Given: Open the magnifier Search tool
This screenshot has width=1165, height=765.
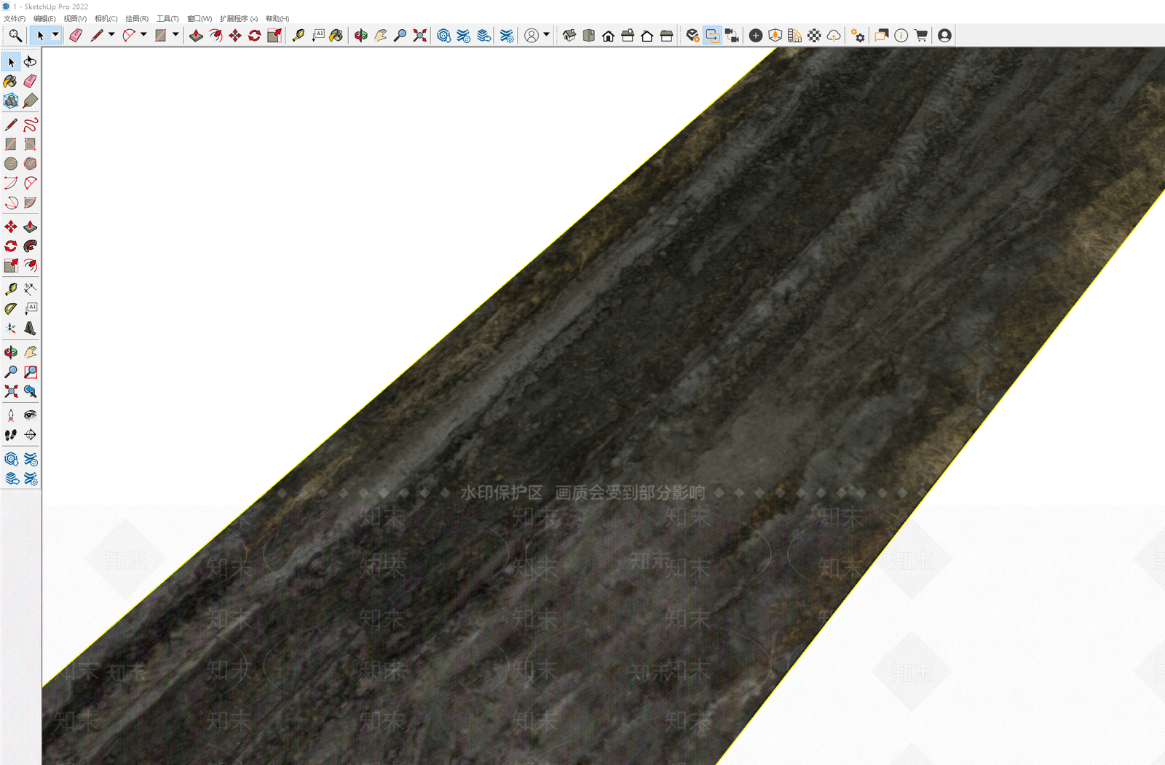Looking at the screenshot, I should [x=15, y=35].
